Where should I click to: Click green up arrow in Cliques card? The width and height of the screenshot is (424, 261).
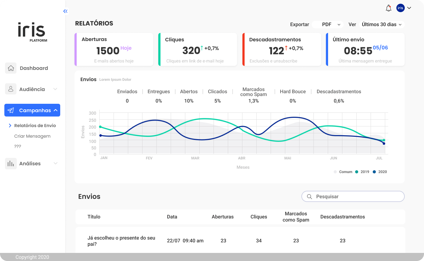click(x=202, y=48)
